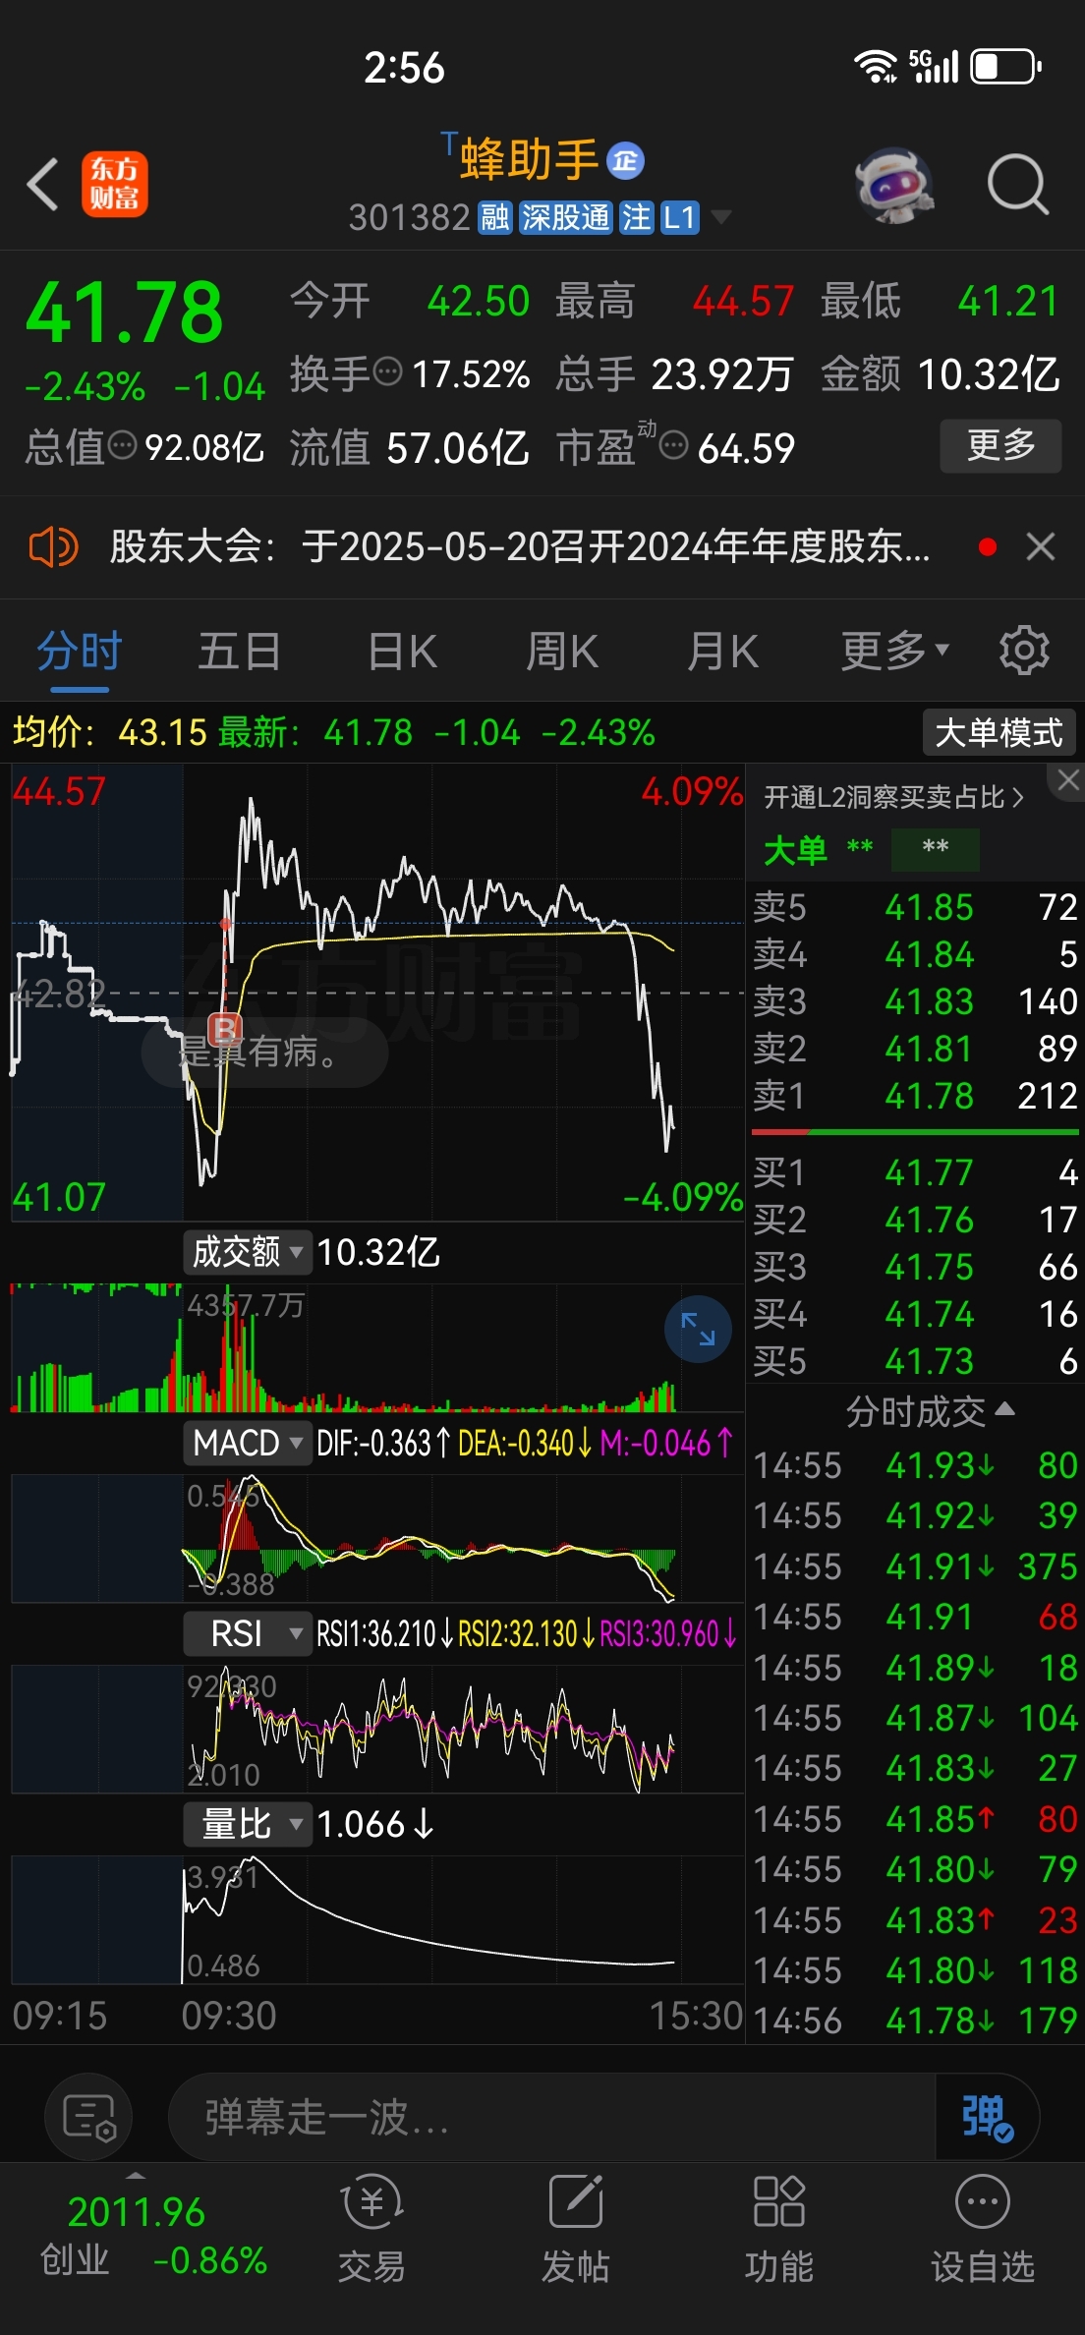Dismiss the announcement banner
Image resolution: width=1085 pixels, height=2335 pixels.
pyautogui.click(x=1041, y=546)
